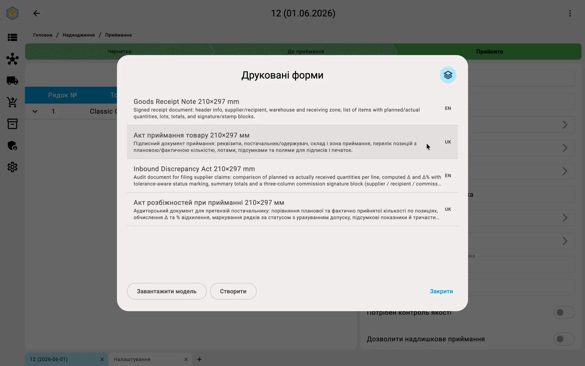Click the app logo box icon
The height and width of the screenshot is (366, 585).
pyautogui.click(x=12, y=13)
